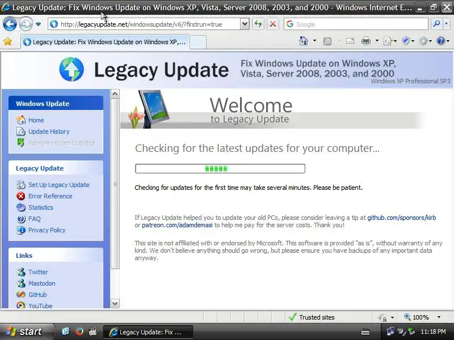Open the Safety shield menu
The height and width of the screenshot is (340, 454).
pyautogui.click(x=408, y=41)
